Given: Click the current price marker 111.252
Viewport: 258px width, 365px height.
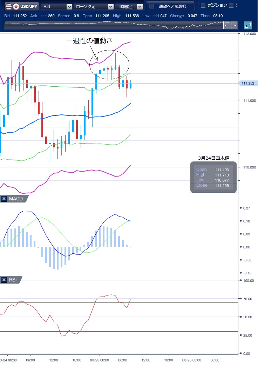Looking at the screenshot, I should (x=248, y=83).
